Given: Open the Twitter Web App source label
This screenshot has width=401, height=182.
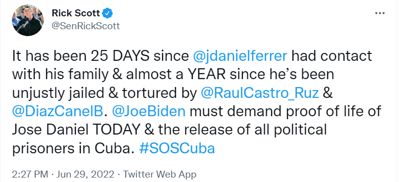Looking at the screenshot, I should click(x=160, y=175).
